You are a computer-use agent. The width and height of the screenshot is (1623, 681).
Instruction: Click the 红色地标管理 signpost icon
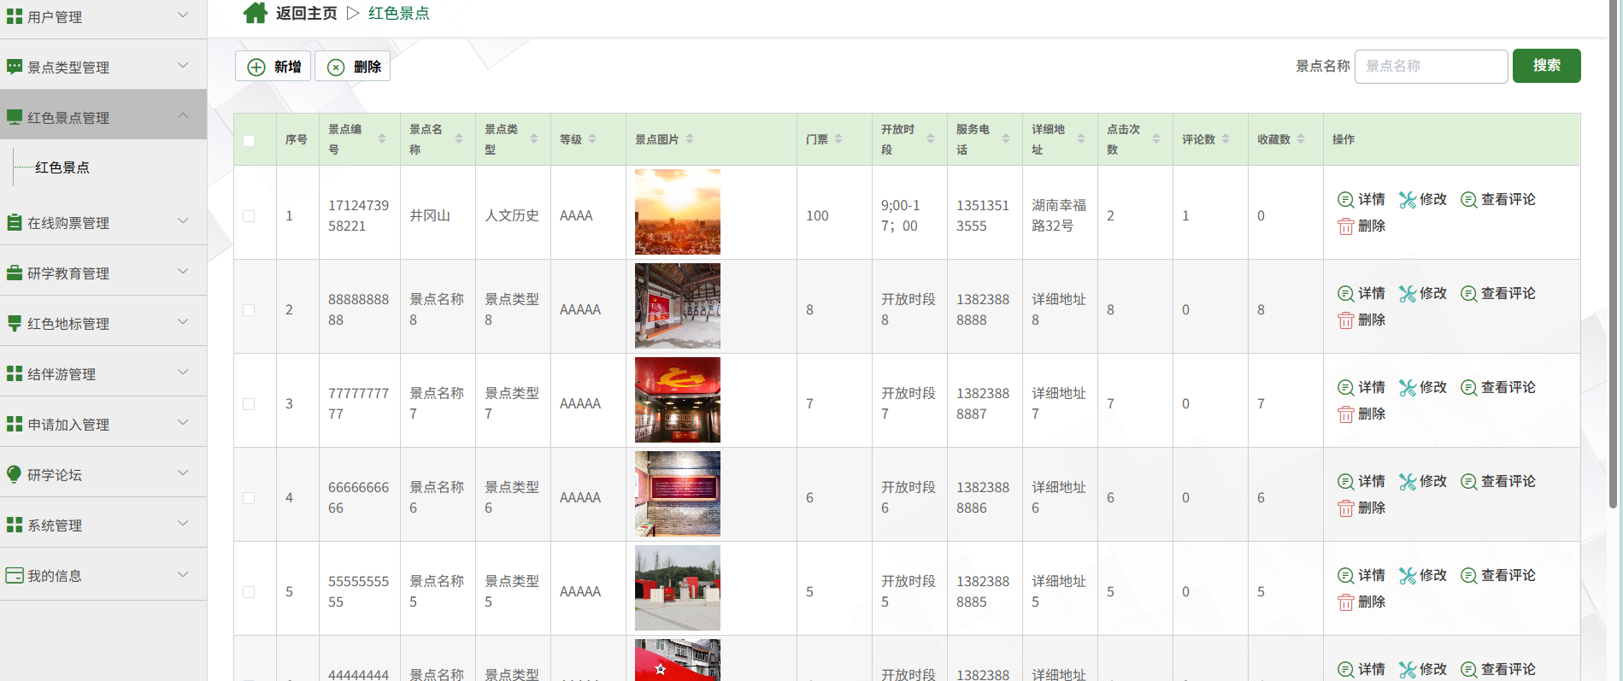(x=15, y=323)
